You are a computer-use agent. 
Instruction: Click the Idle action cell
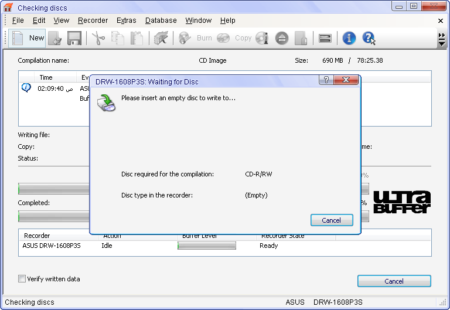107,246
